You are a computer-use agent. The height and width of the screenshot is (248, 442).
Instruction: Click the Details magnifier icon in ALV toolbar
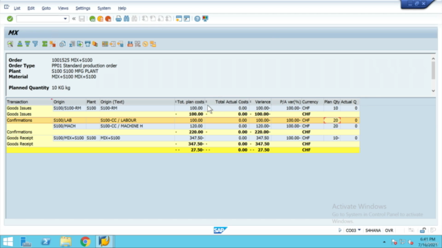point(10,44)
